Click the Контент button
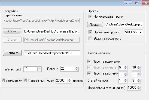149x100 pixels. click(x=12, y=53)
